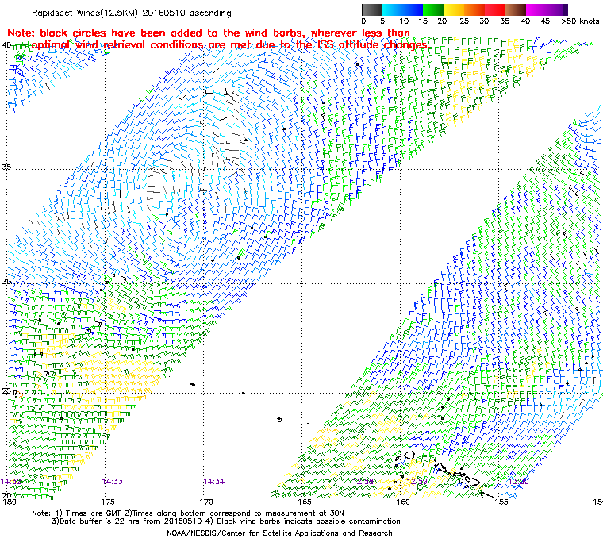
Task: Click the latitude label '30' on left axis
Action: [6, 282]
